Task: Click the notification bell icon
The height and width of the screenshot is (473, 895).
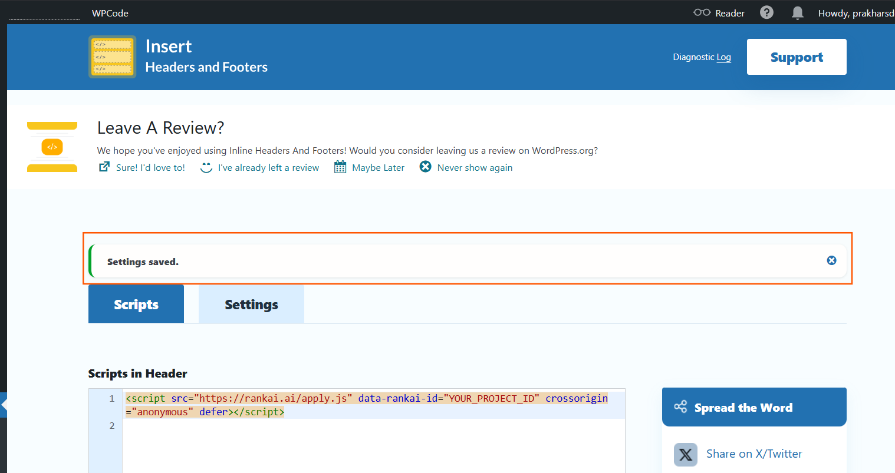Action: tap(797, 13)
